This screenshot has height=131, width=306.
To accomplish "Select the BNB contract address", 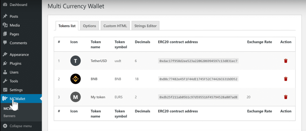I will pos(198,79).
